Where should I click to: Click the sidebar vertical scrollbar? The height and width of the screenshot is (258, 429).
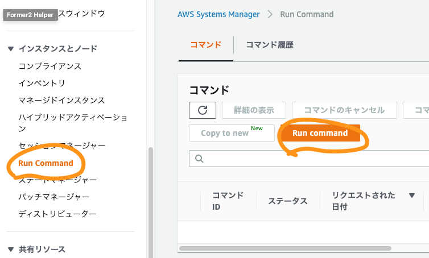pos(150,202)
